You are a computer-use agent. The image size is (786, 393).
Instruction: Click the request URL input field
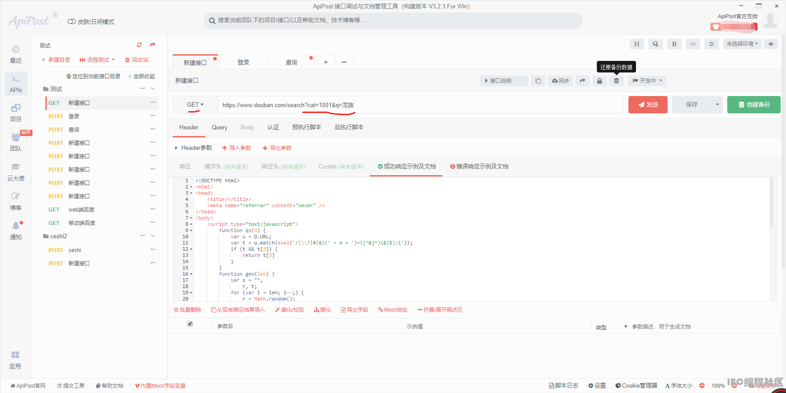[421, 105]
